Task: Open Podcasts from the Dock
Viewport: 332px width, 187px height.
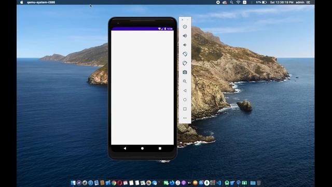Action: coord(184,183)
